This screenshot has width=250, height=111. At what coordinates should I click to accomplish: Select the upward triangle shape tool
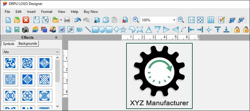(x=149, y=30)
